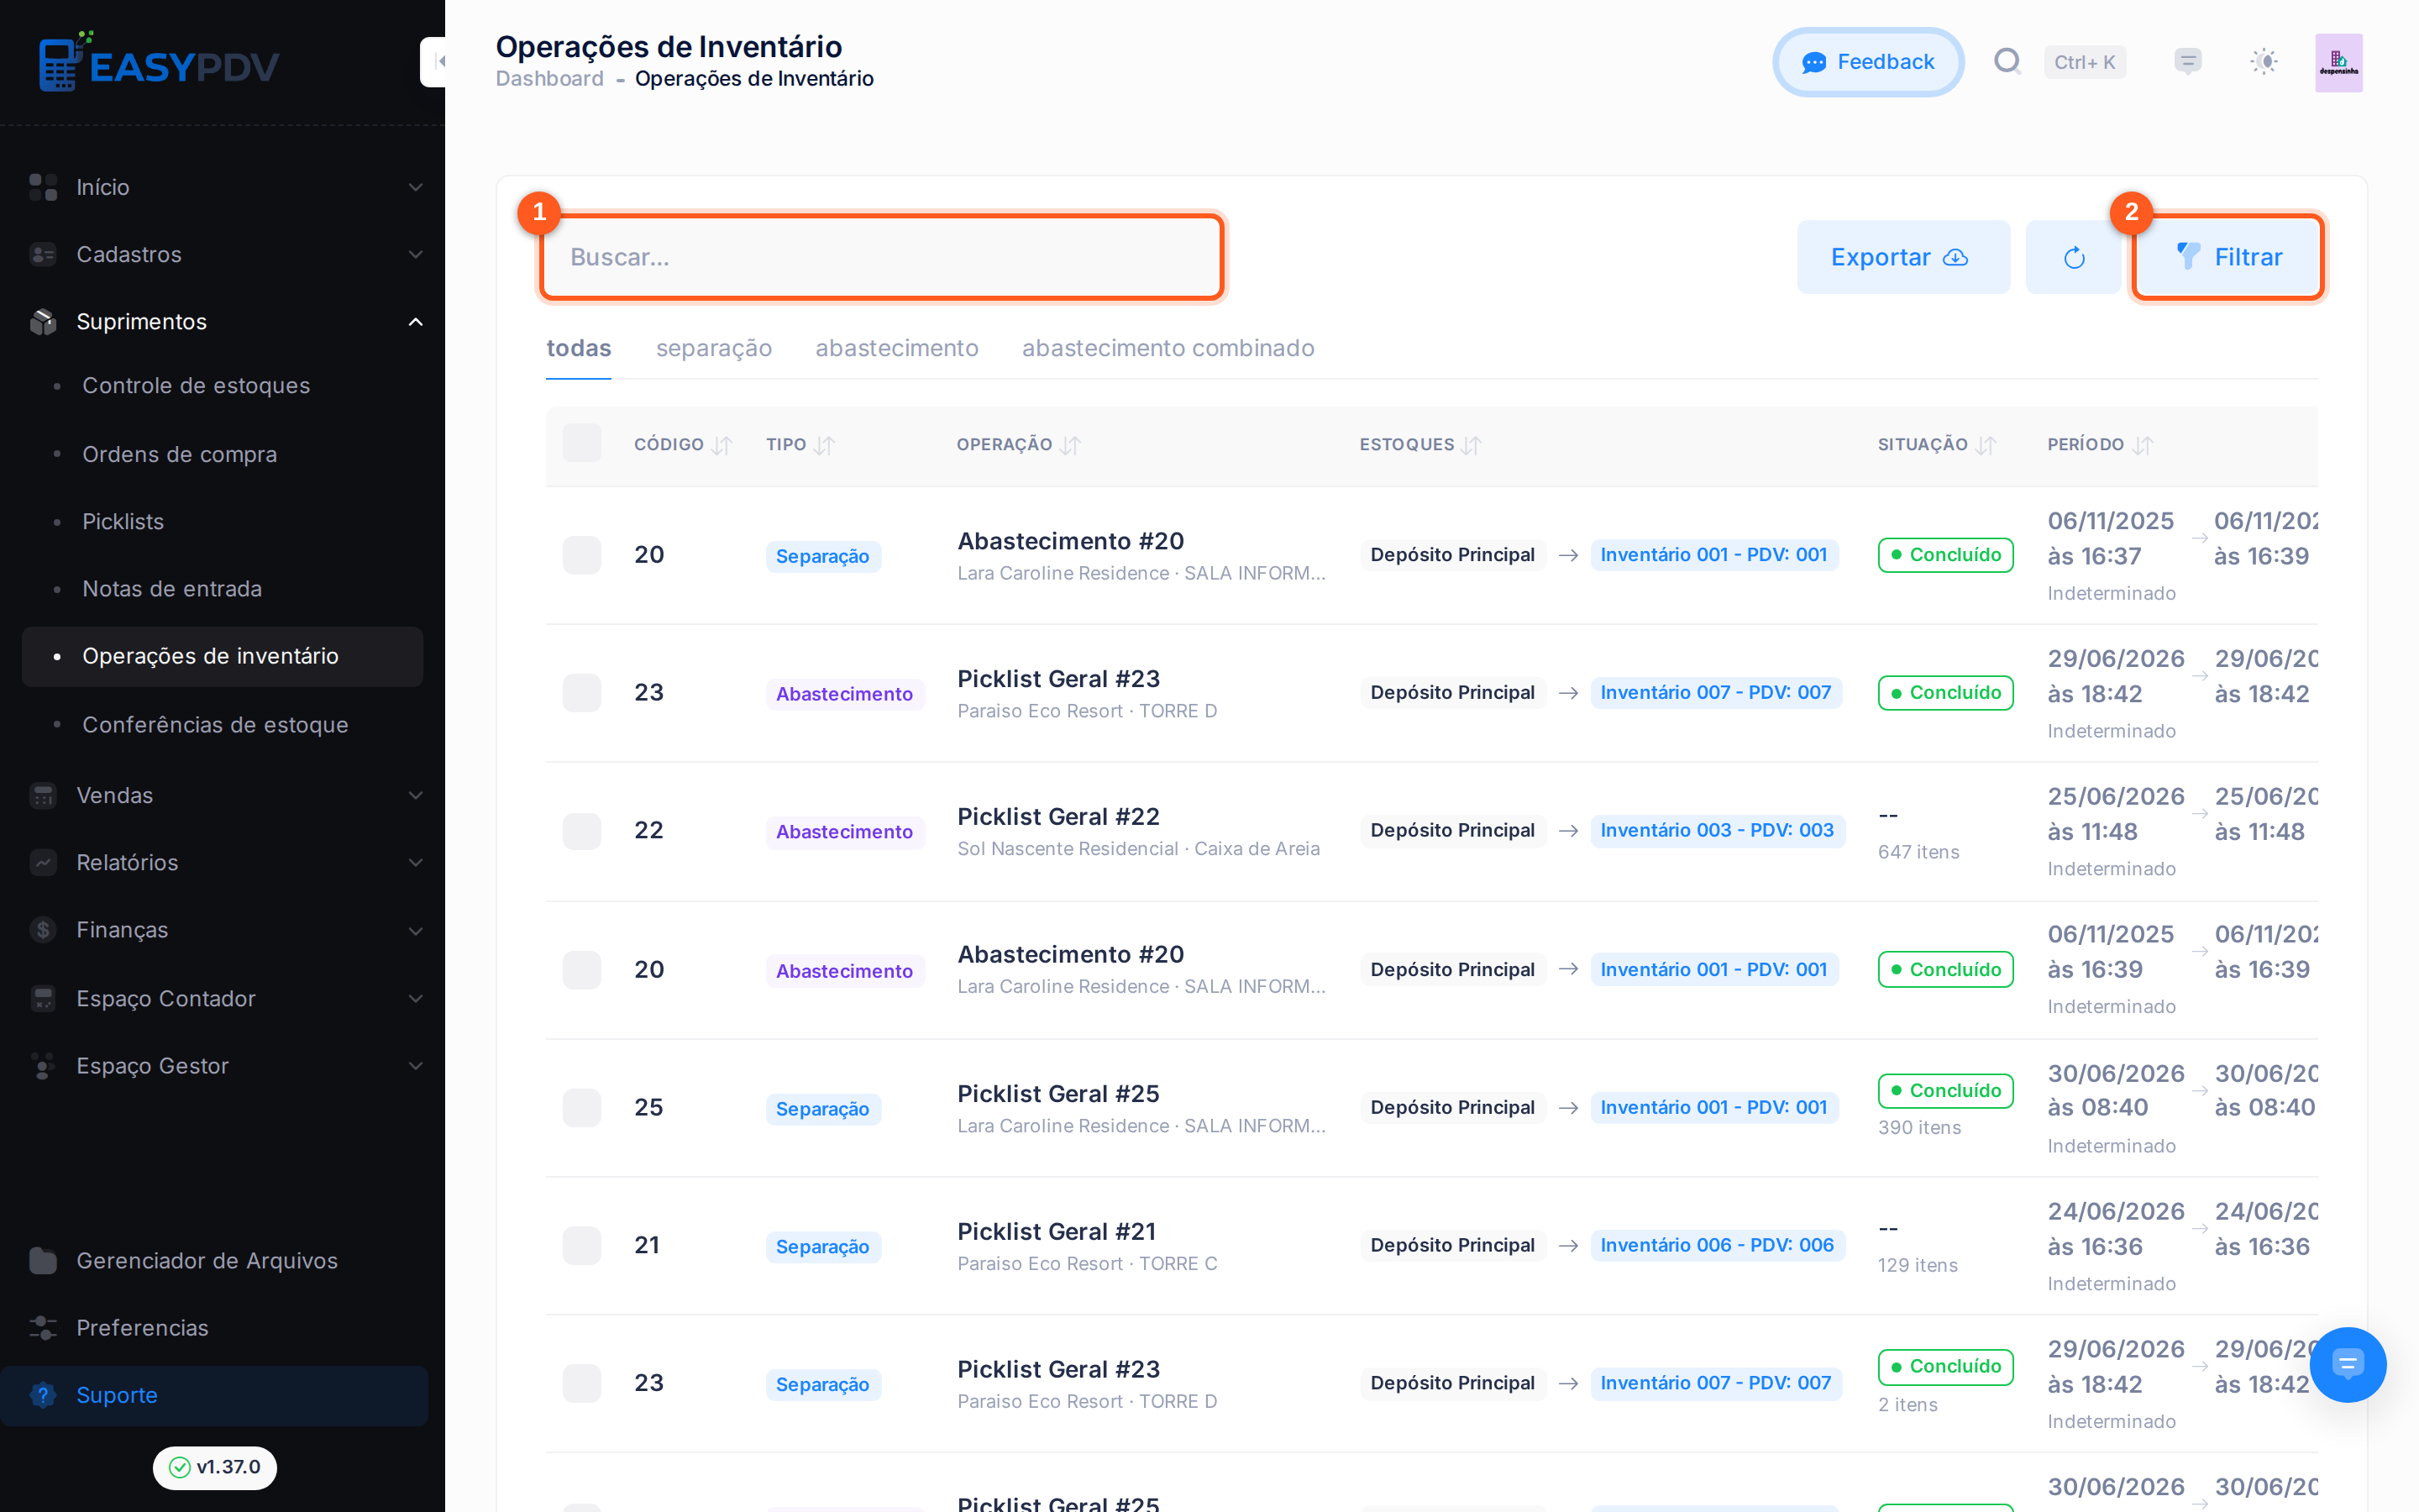Screen dimensions: 2419x1512
Task: Expand the Cadastros menu chevron
Action: [x=416, y=254]
